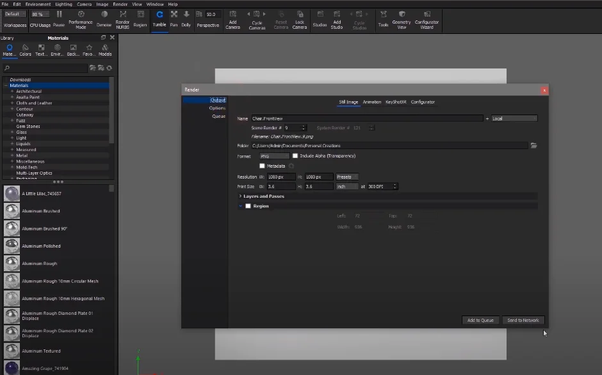Viewport: 602px width, 375px height.
Task: Select the Gem Stones tree item
Action: pyautogui.click(x=28, y=126)
